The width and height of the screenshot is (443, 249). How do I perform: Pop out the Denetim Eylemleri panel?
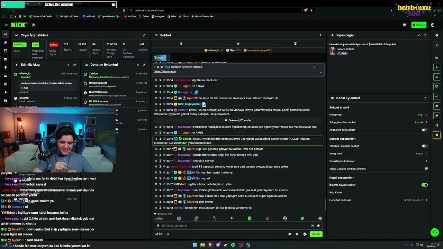(144, 65)
